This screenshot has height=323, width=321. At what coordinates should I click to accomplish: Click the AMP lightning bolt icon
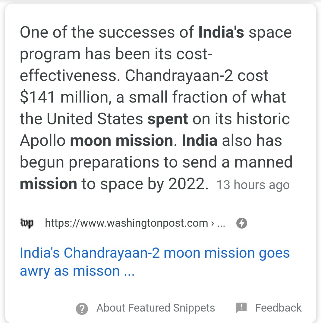tap(241, 223)
